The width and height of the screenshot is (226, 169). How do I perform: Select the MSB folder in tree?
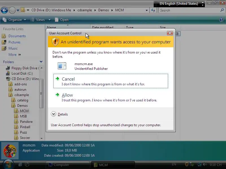[23, 116]
